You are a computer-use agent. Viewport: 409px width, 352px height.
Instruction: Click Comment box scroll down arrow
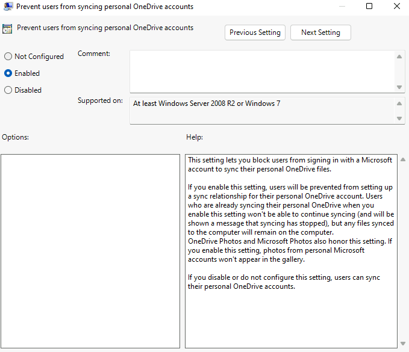click(x=399, y=87)
